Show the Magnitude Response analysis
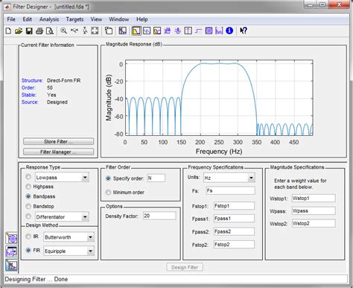The height and width of the screenshot is (288, 353). 136,31
